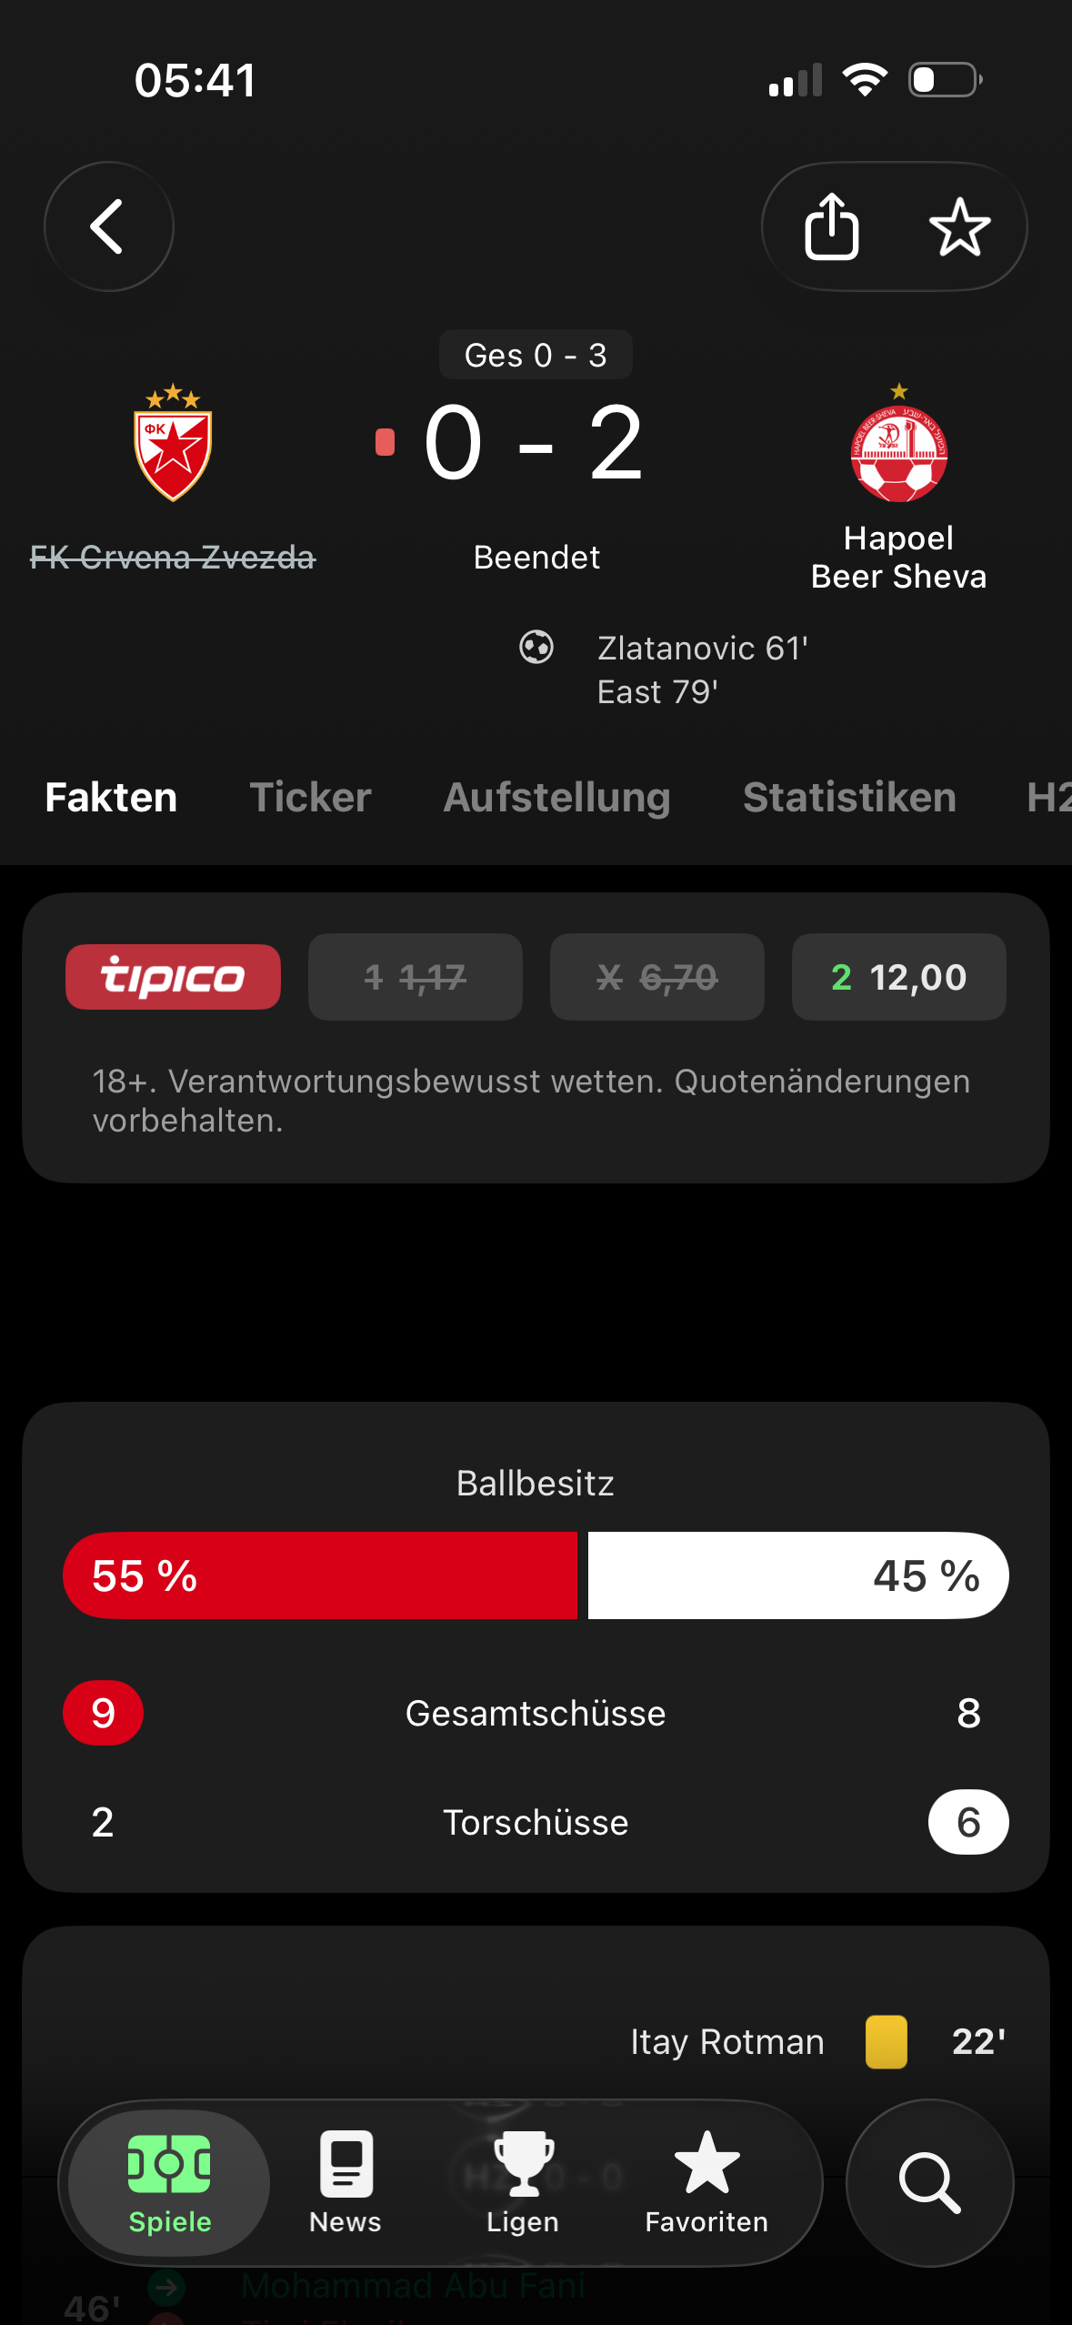Open Favoriten in bottom navigation
This screenshot has height=2325, width=1072.
(706, 2182)
